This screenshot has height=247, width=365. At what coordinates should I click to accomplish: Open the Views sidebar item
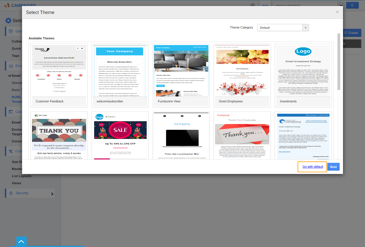click(17, 183)
